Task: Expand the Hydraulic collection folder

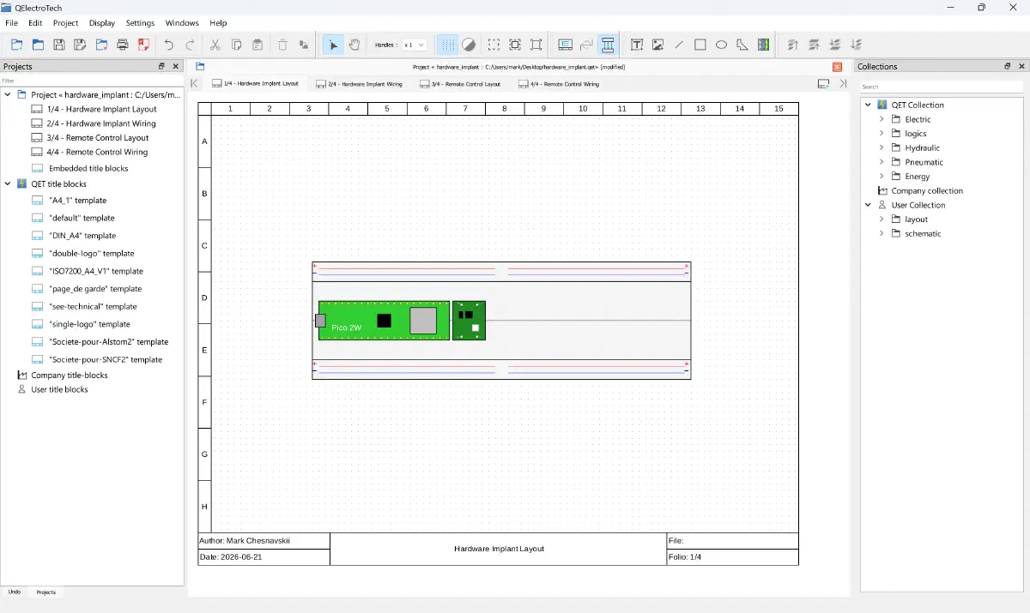Action: click(x=882, y=147)
